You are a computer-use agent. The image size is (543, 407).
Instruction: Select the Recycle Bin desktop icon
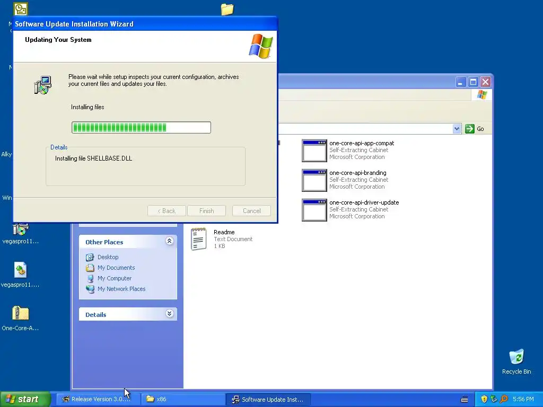point(516,357)
